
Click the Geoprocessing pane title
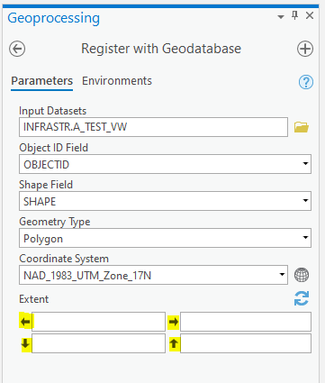tap(53, 18)
